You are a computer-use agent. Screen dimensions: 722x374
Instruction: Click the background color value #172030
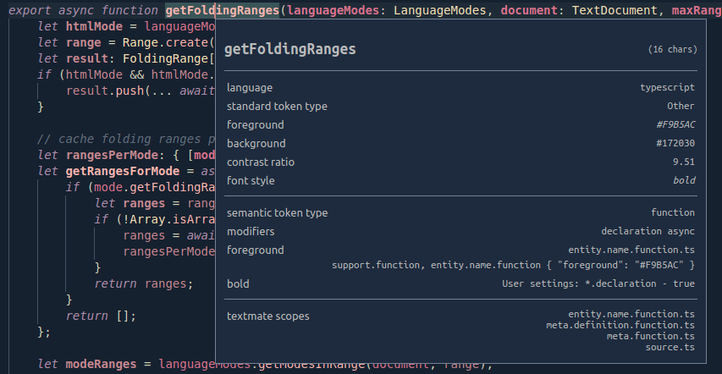(675, 144)
